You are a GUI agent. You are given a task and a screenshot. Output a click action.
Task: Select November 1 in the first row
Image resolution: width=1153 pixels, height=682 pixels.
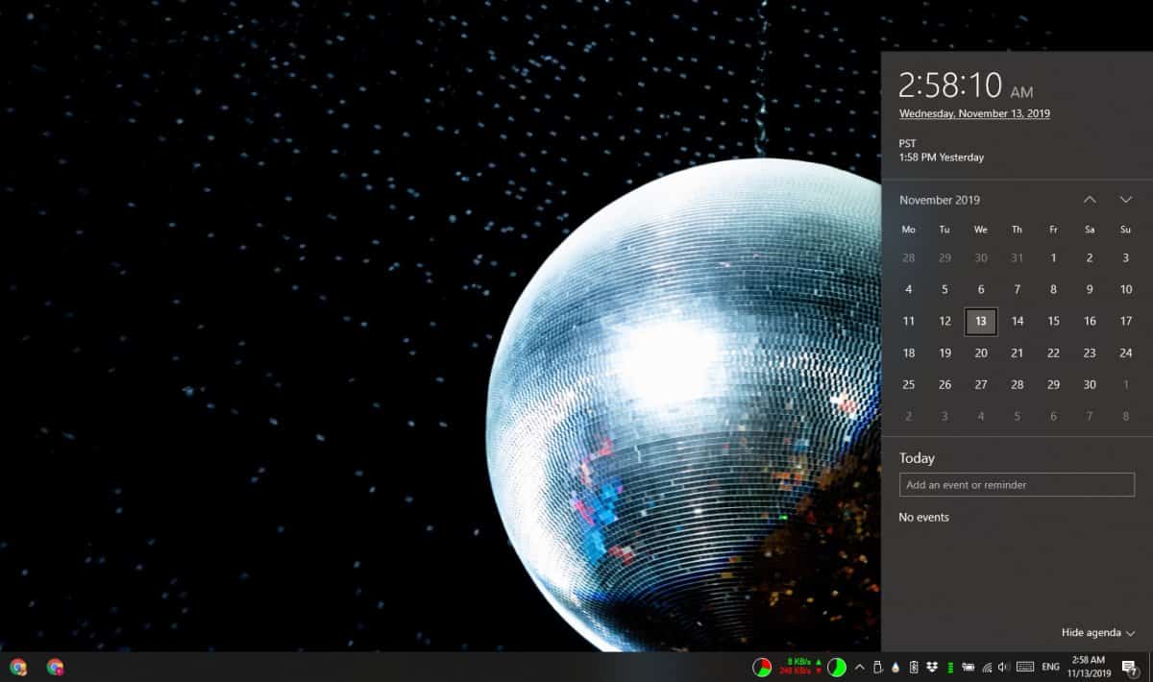pos(1053,257)
